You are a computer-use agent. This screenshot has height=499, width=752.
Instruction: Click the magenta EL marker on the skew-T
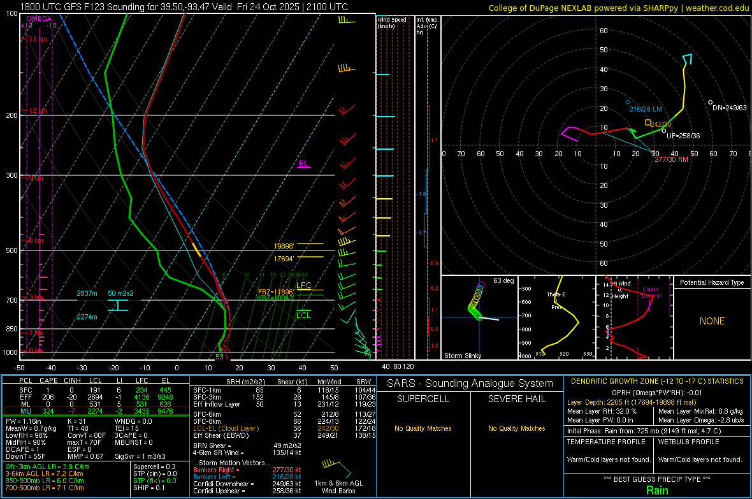pos(304,164)
